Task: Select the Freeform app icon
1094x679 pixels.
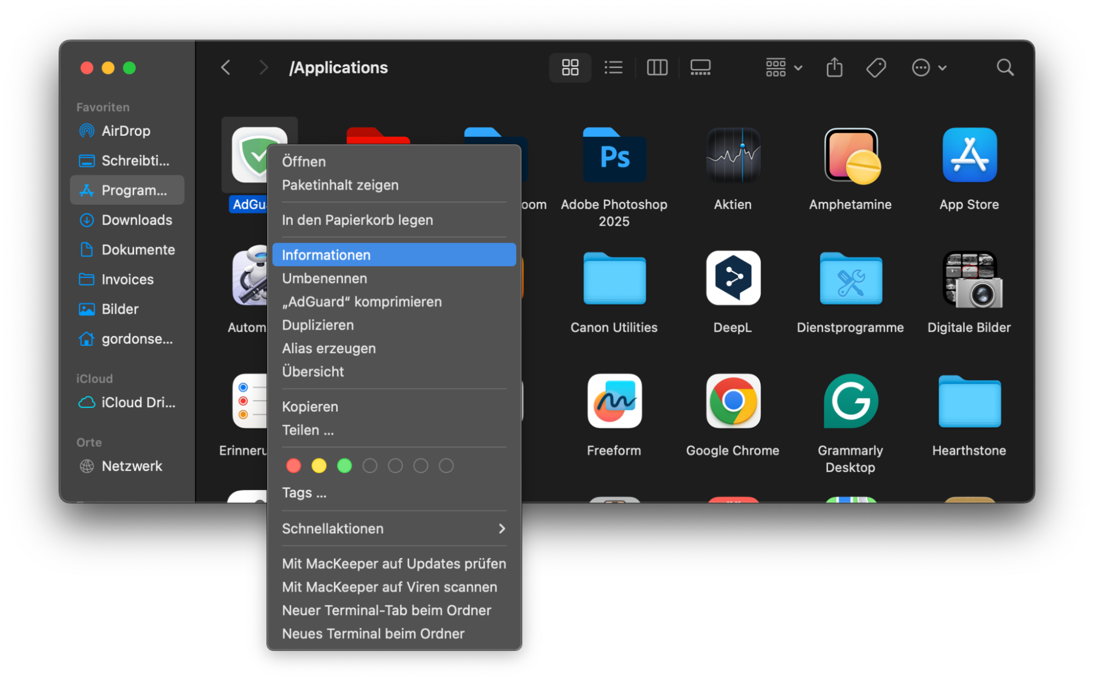Action: (x=614, y=401)
